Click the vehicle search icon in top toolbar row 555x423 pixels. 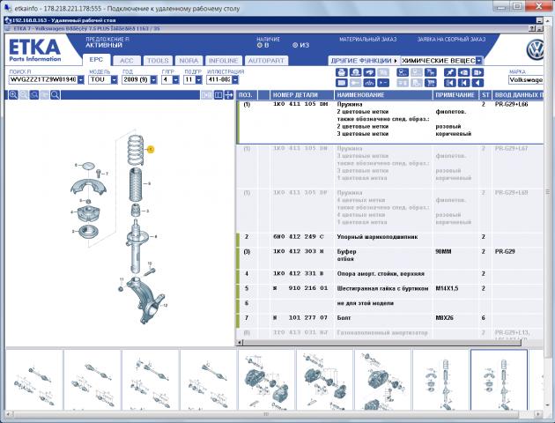(403, 72)
